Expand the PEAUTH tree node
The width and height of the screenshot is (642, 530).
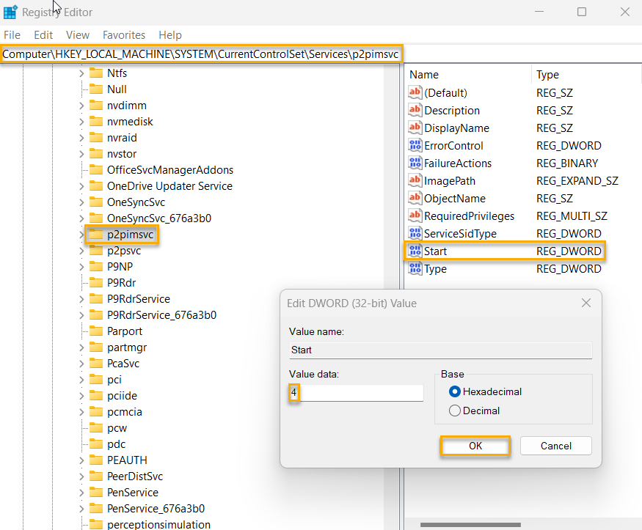(x=81, y=460)
